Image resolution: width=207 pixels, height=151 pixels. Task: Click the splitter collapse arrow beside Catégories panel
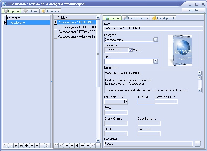(x=52, y=81)
